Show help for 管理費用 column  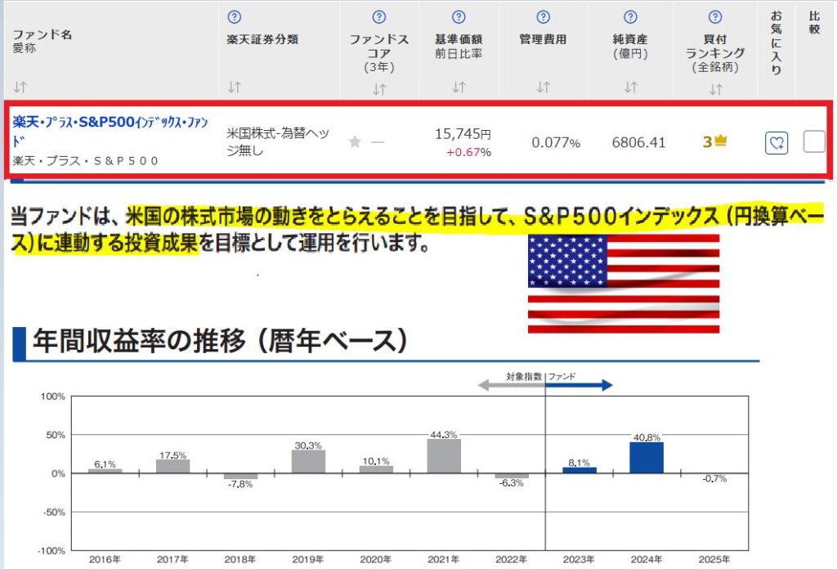543,17
